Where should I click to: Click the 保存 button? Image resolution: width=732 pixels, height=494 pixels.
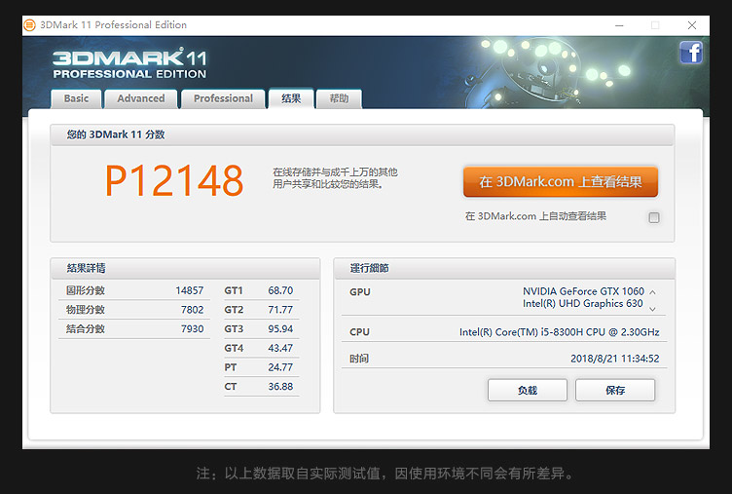click(615, 391)
